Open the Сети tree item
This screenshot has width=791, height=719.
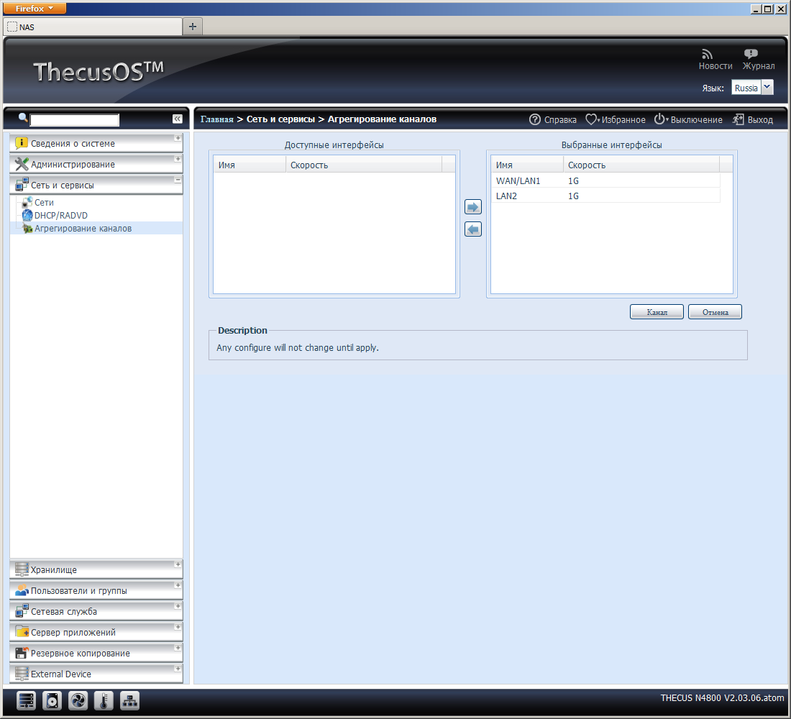click(44, 202)
